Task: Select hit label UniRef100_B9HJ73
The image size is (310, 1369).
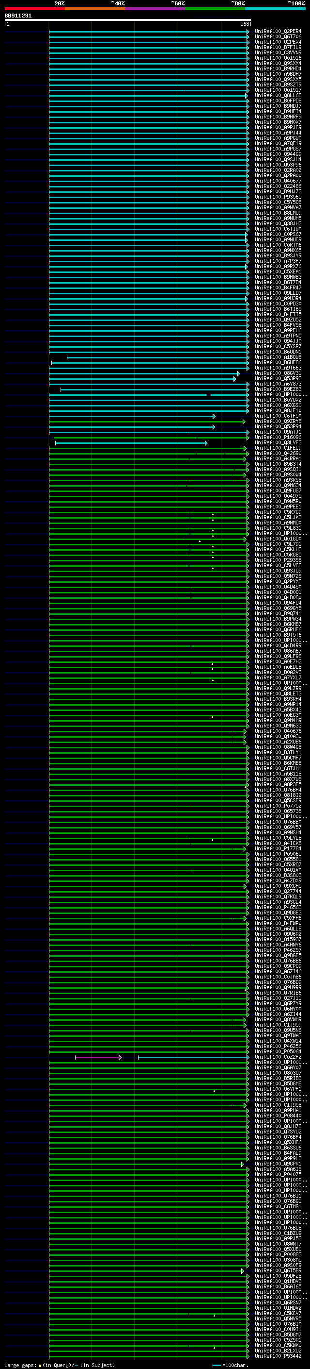Action: (278, 192)
